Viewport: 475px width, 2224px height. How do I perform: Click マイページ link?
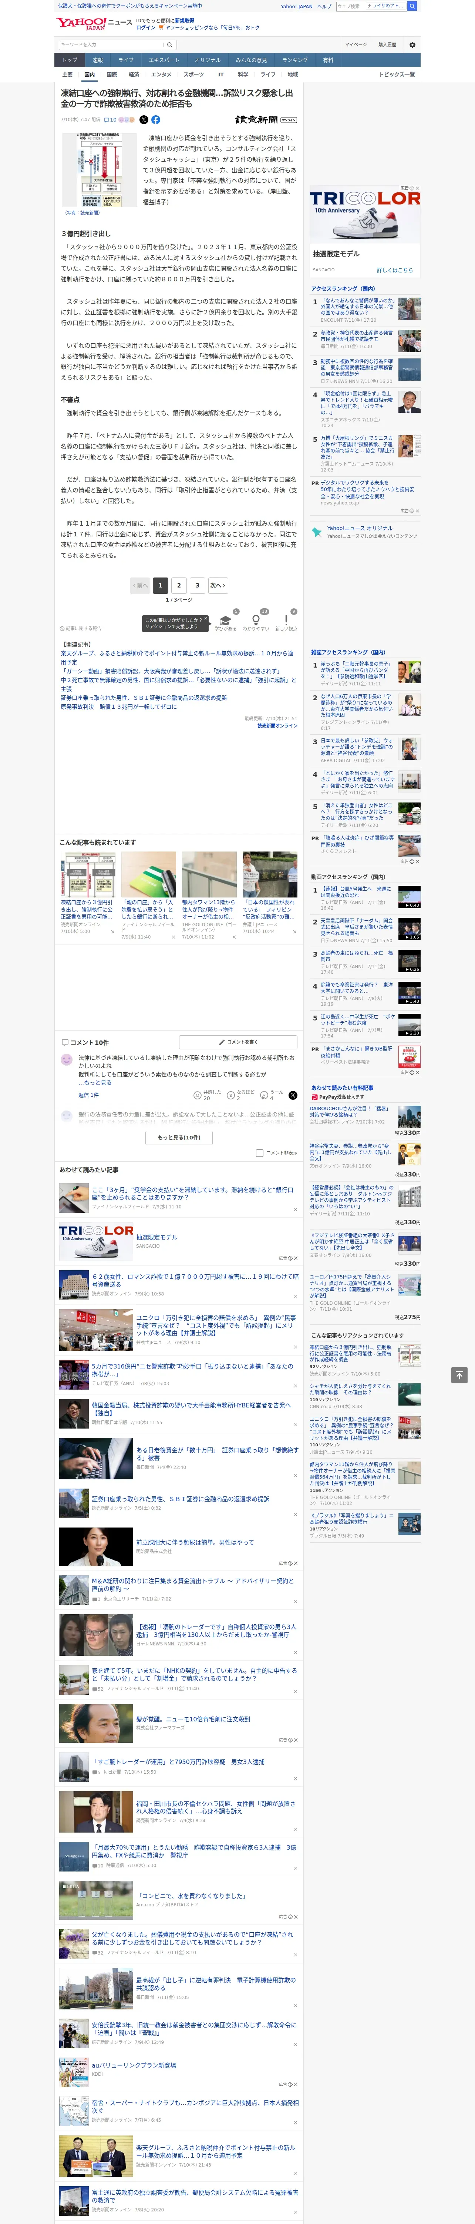(355, 45)
